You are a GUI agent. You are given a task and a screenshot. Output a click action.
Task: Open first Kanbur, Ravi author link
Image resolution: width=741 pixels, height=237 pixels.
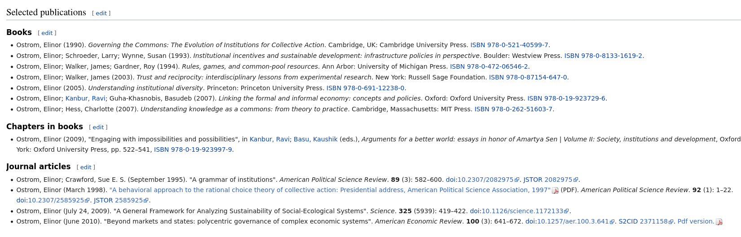tap(85, 98)
